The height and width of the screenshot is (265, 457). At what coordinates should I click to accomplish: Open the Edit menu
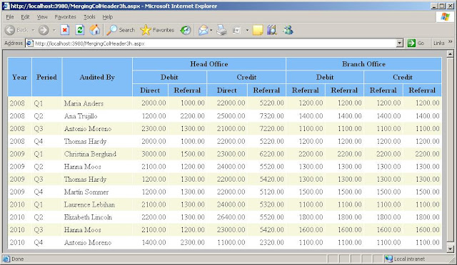pos(26,17)
